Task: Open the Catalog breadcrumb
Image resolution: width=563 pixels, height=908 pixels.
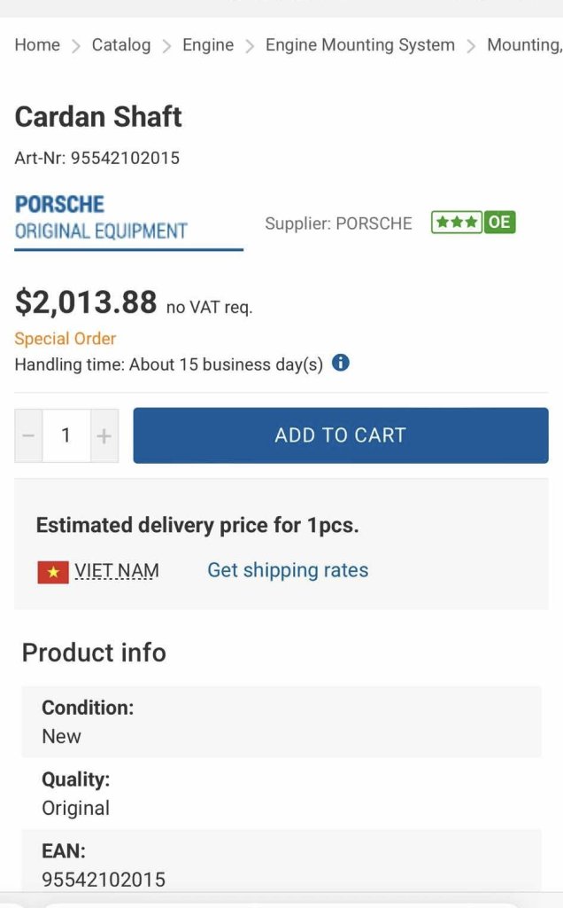Action: coord(121,44)
